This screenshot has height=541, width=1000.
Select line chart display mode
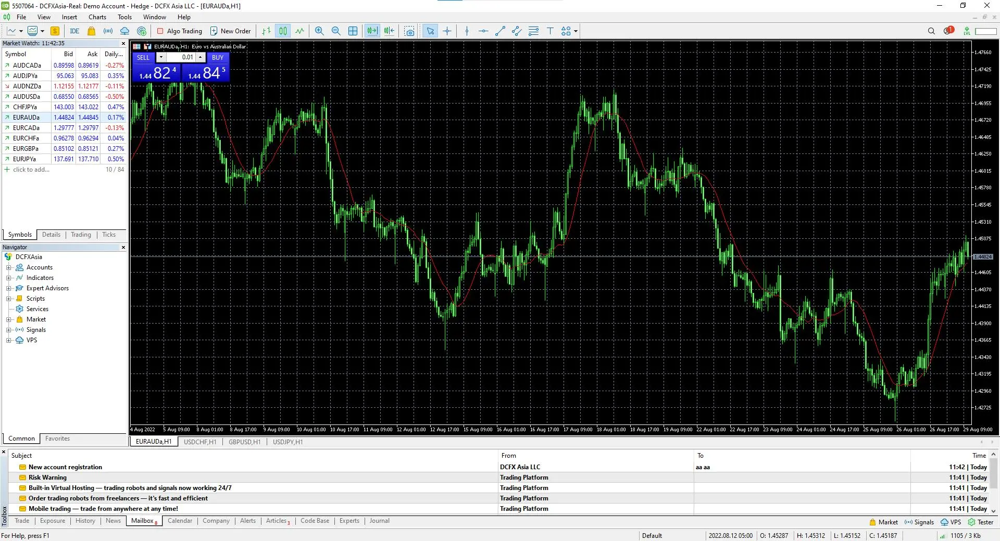pyautogui.click(x=299, y=31)
